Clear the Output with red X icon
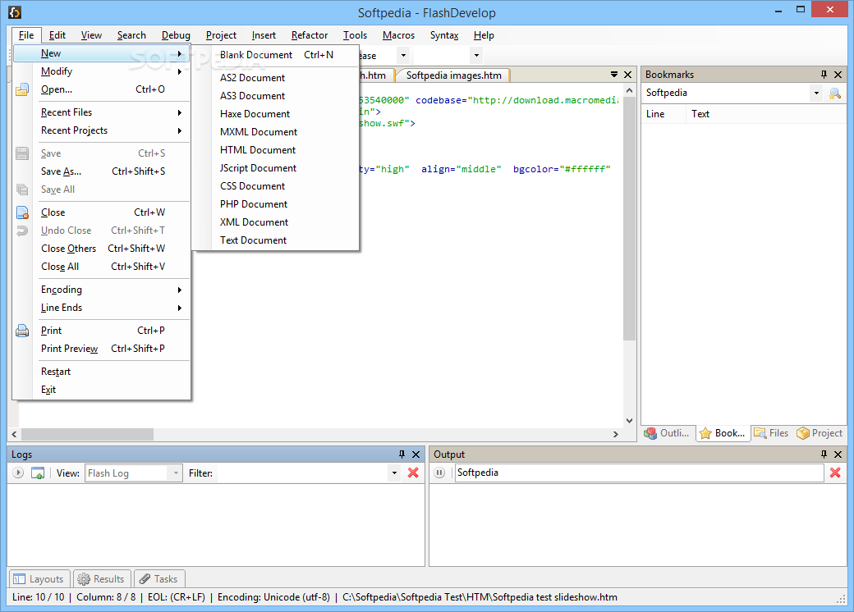 click(x=835, y=473)
